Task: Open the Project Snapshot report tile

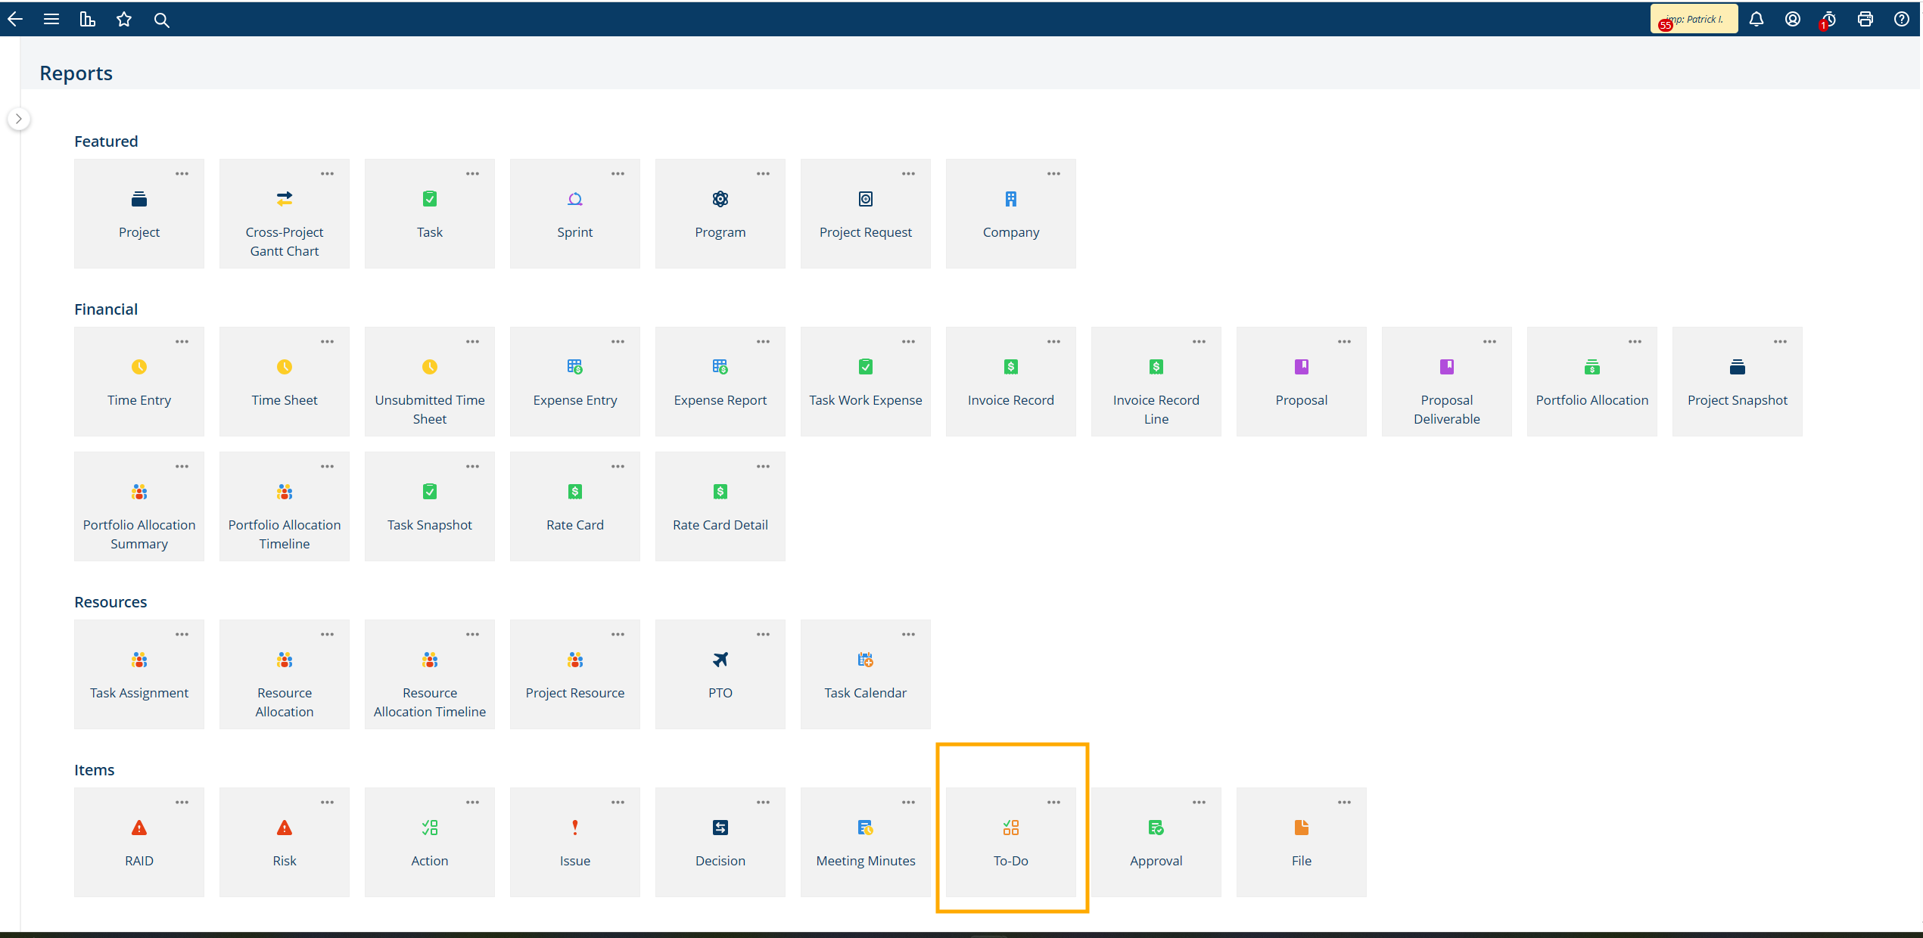Action: coord(1738,381)
